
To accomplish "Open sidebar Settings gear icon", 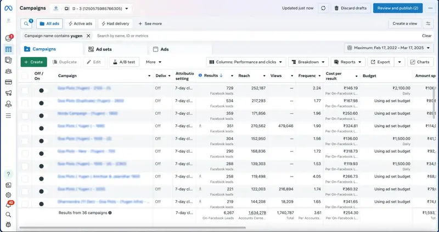I will 8,195.
